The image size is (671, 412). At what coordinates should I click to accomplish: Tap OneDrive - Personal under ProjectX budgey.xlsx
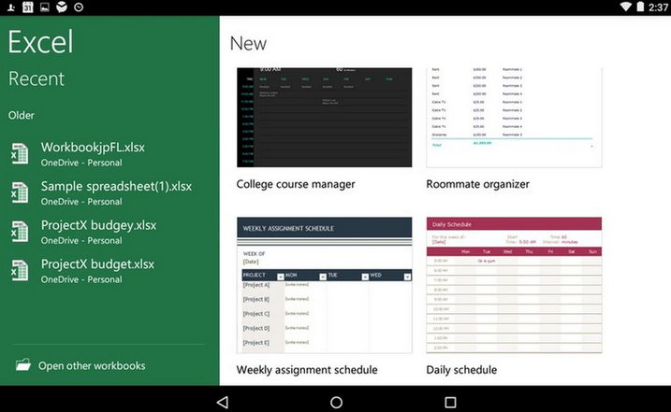click(x=81, y=241)
